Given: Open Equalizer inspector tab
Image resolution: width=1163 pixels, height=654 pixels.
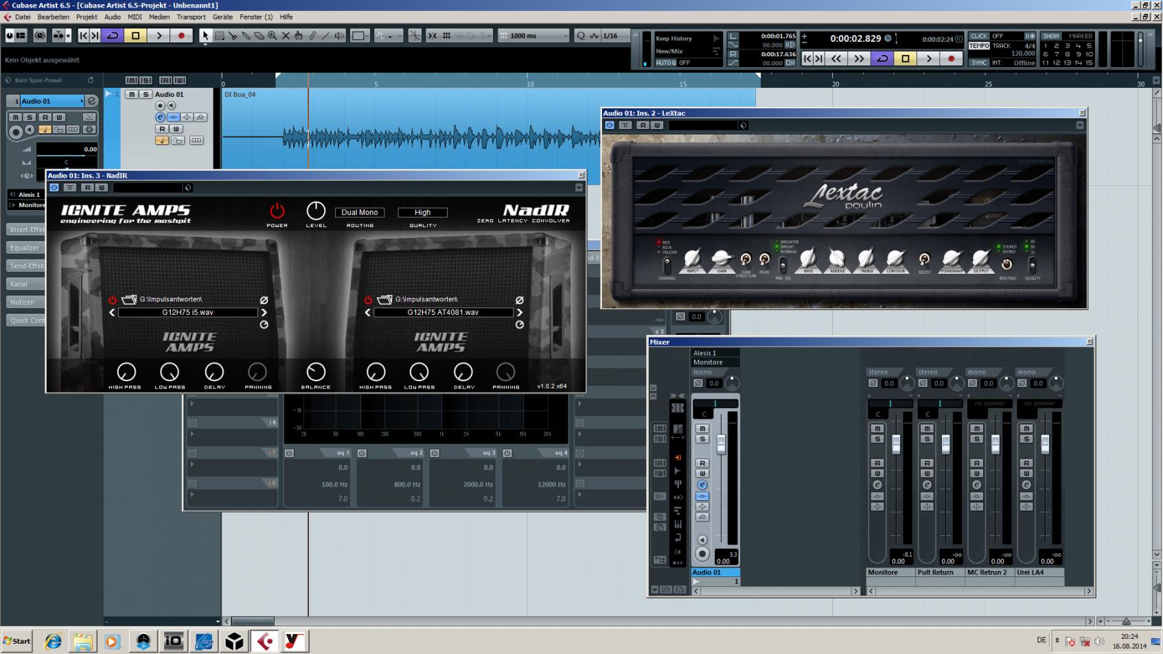Looking at the screenshot, I should pyautogui.click(x=25, y=248).
